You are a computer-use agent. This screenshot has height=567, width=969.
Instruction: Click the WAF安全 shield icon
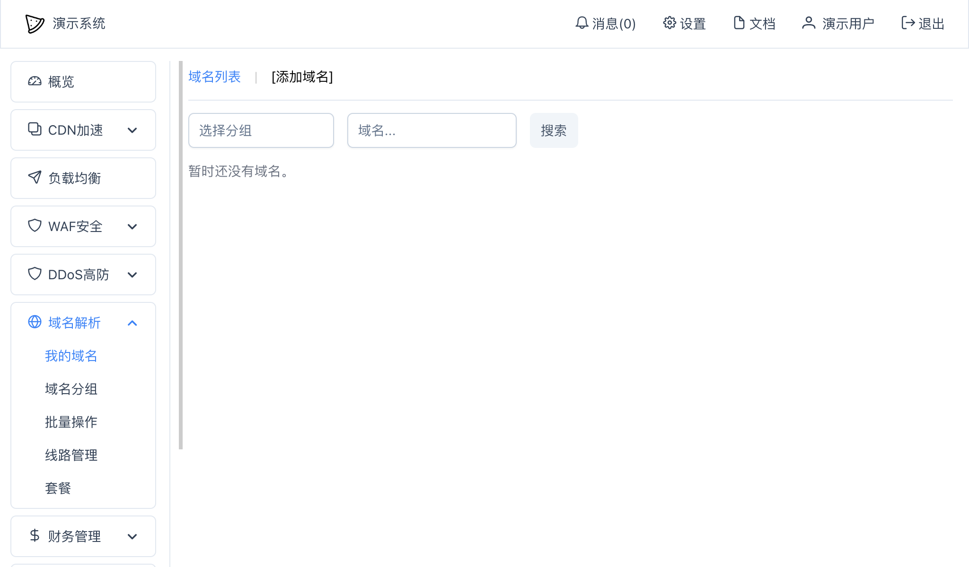35,226
